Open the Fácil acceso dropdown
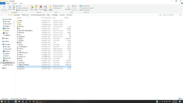This screenshot has width=183, height=103. pyautogui.click(x=57, y=8)
